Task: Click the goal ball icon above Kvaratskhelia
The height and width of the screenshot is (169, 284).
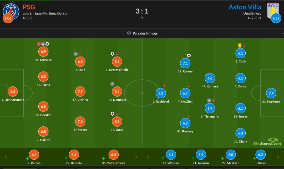Action: (112, 54)
